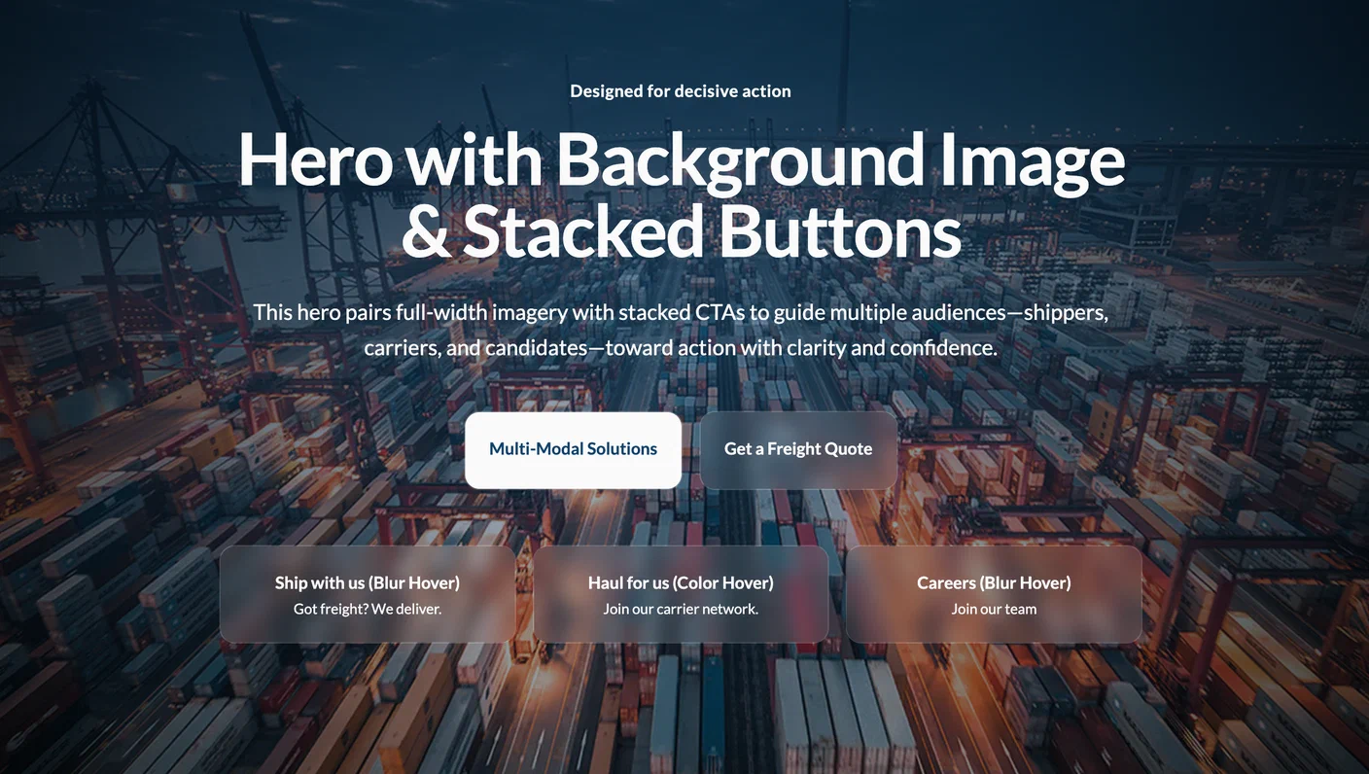
Task: Click the description line starting "This hero pairs"
Action: 681,313
